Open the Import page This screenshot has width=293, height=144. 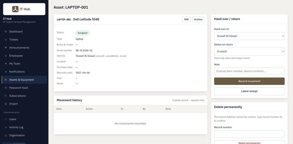24,104
